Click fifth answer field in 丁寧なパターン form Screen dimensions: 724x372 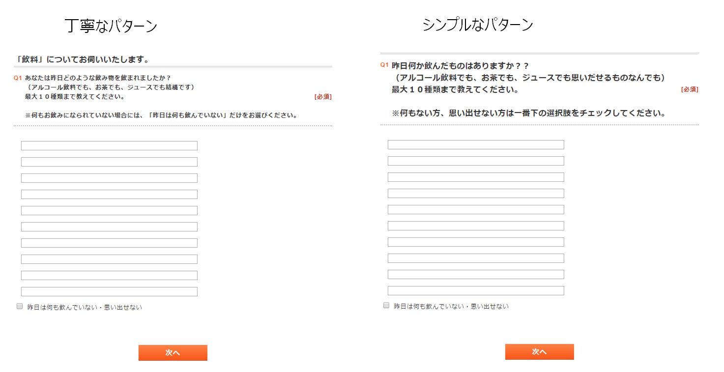pos(109,210)
